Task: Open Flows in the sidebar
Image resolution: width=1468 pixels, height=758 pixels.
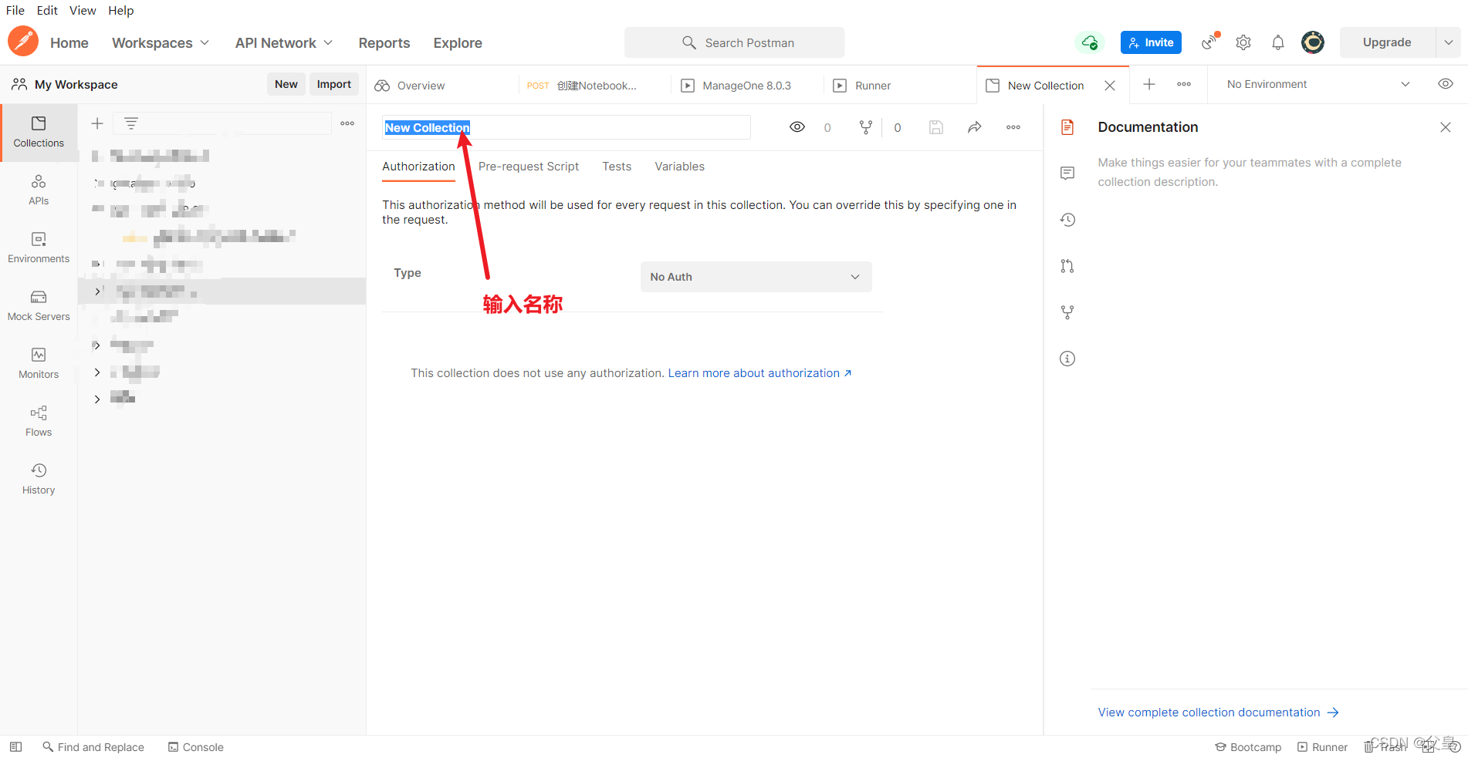Action: (39, 422)
